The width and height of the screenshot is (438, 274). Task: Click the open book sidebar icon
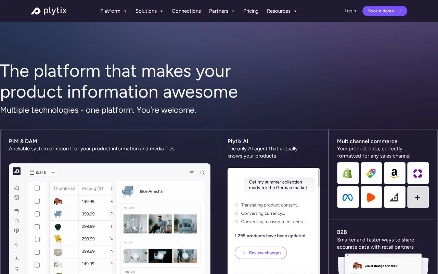[x=17, y=231]
